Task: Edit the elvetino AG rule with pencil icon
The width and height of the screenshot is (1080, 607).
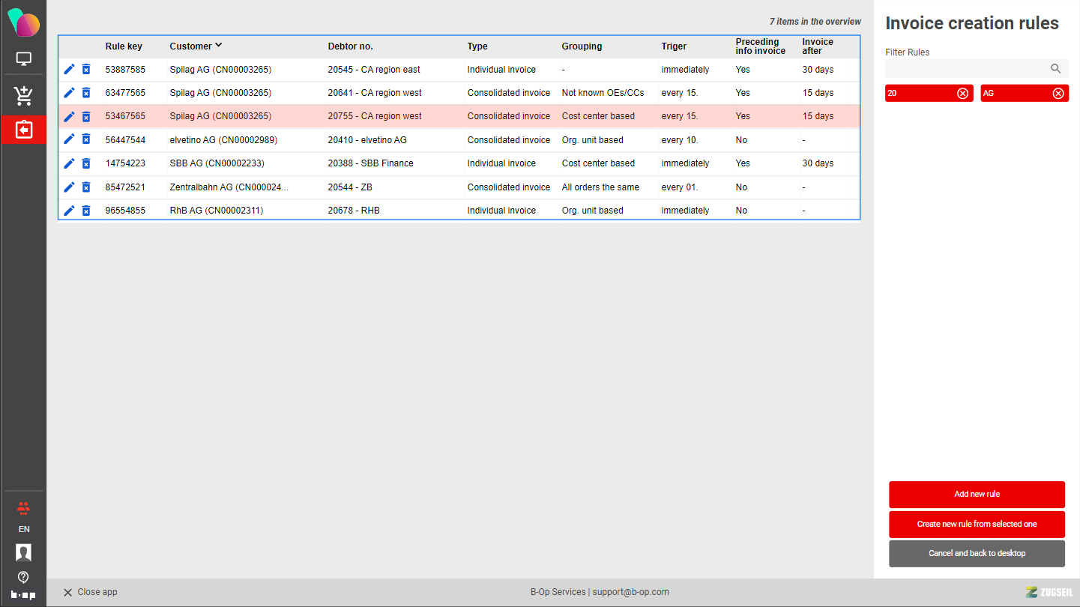Action: click(x=69, y=139)
